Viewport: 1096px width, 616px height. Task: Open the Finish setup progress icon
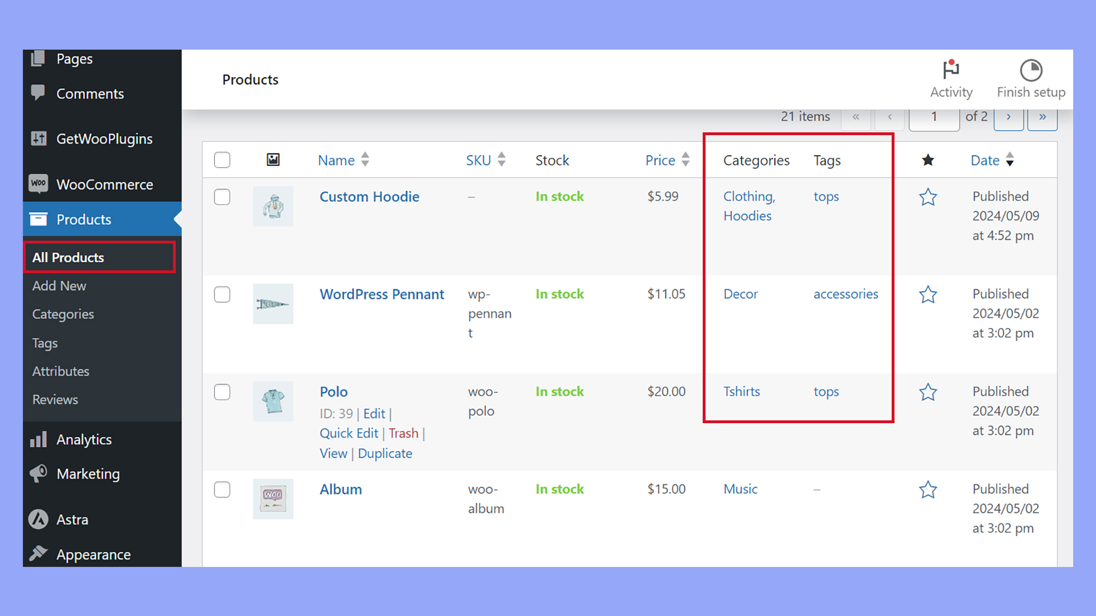1031,70
